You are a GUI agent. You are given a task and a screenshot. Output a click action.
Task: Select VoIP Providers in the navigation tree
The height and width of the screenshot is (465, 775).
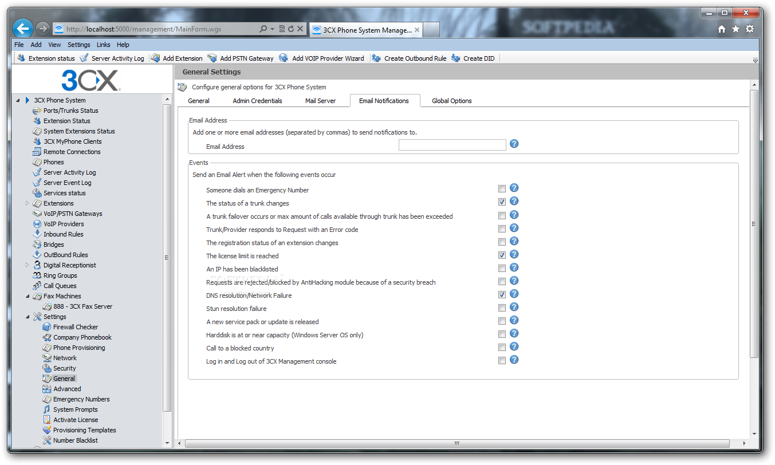coord(64,224)
